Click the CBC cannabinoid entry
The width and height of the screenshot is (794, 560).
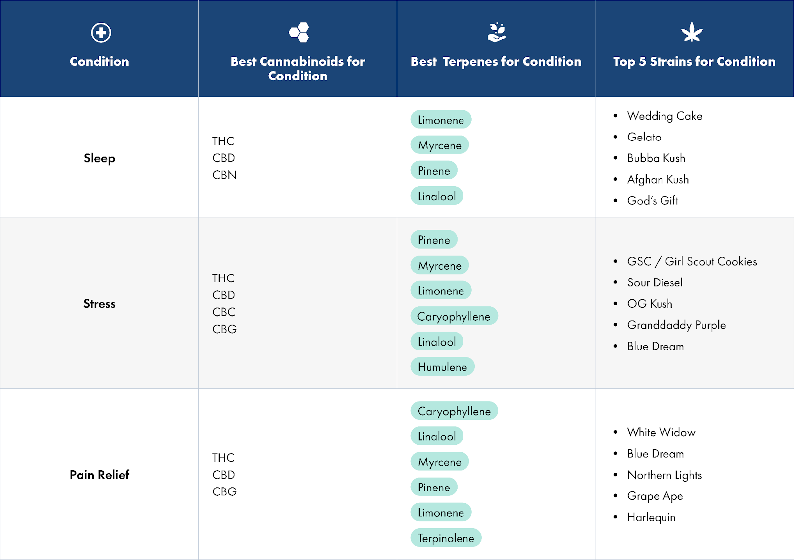tap(224, 312)
